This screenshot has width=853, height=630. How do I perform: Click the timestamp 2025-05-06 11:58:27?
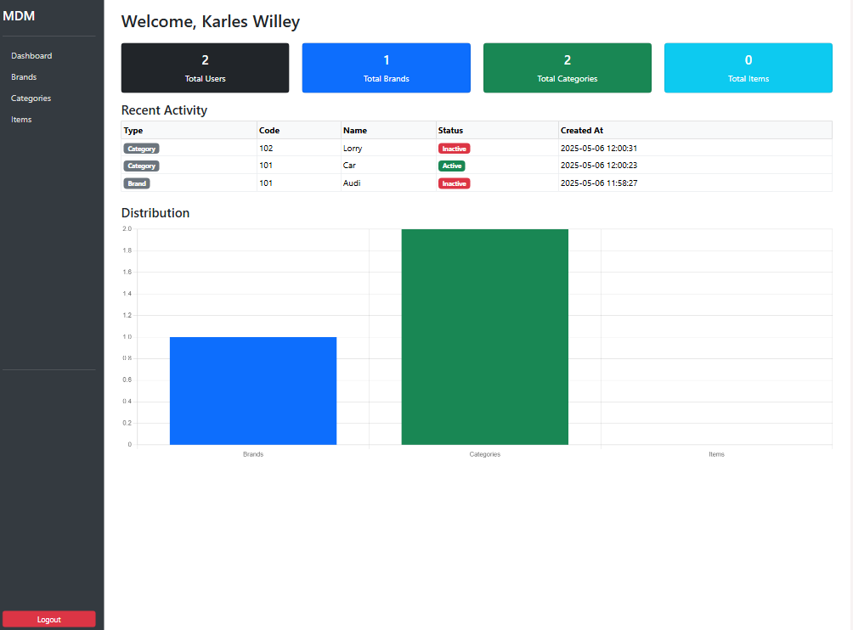pos(599,183)
